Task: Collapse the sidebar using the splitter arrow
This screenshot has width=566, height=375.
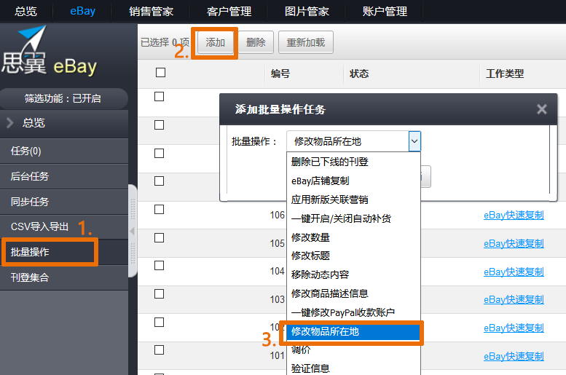Action: [133, 231]
